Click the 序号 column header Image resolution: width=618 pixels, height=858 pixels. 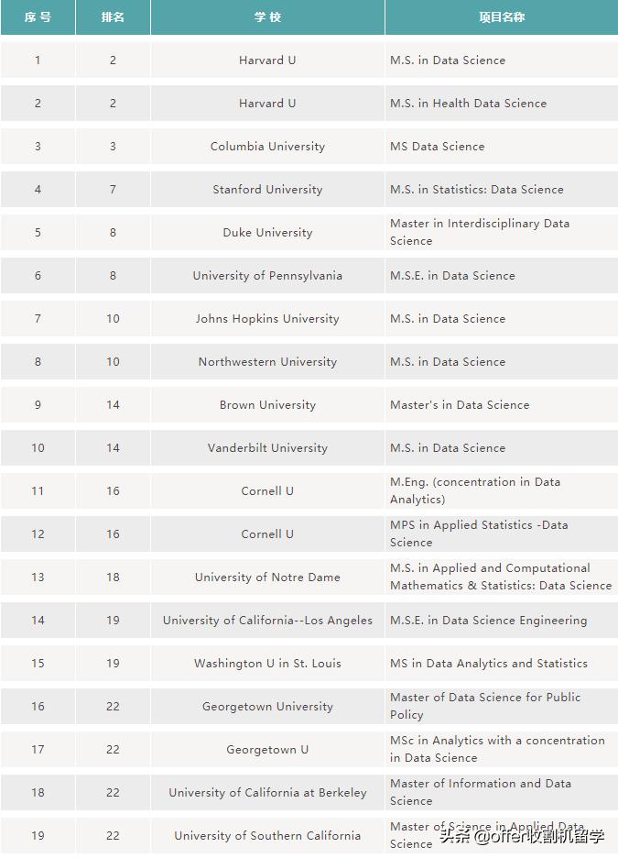[x=38, y=17]
